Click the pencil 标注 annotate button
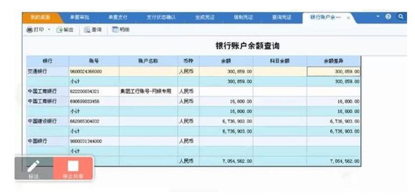 point(34,168)
